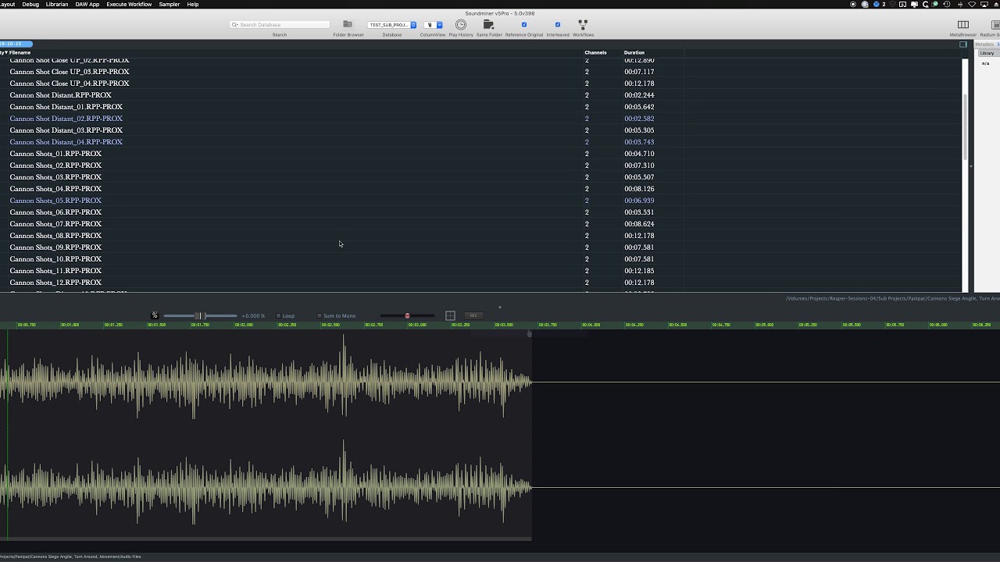Select Cannon Shots_06.RPP-PROX

[55, 212]
